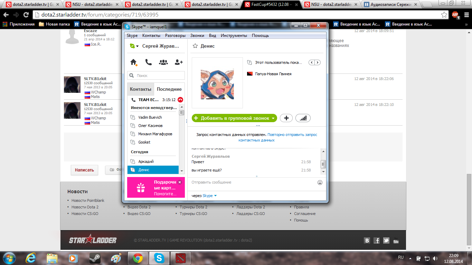This screenshot has height=265, width=472.
Task: Click Добавить в групповой звонок button
Action: point(234,118)
